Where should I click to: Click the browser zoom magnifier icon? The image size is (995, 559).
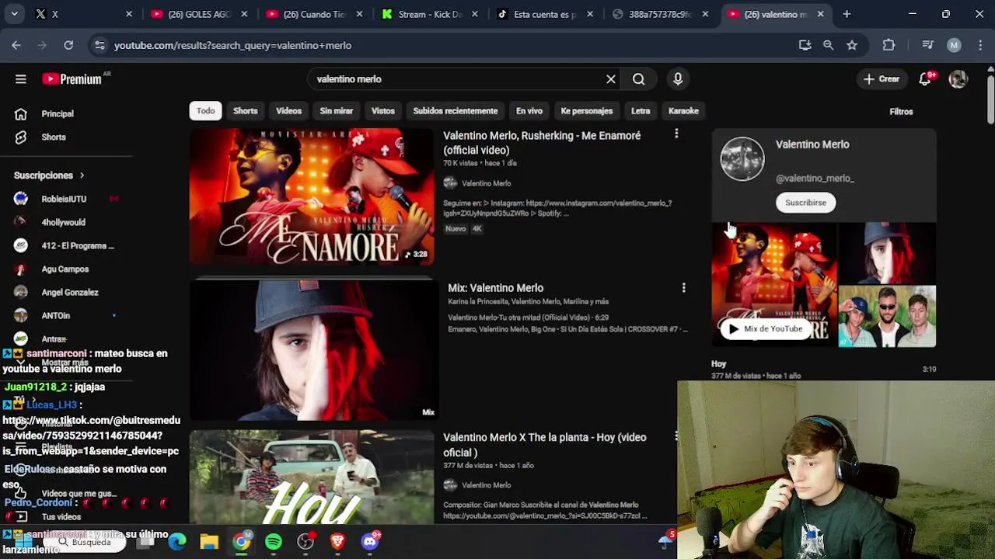829,45
